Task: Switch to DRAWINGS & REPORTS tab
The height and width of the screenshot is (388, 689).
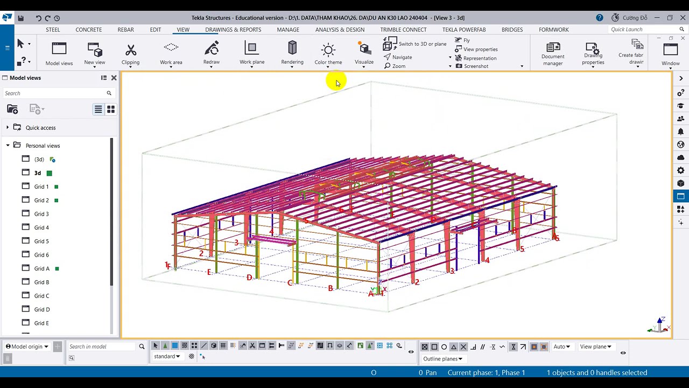Action: (233, 30)
